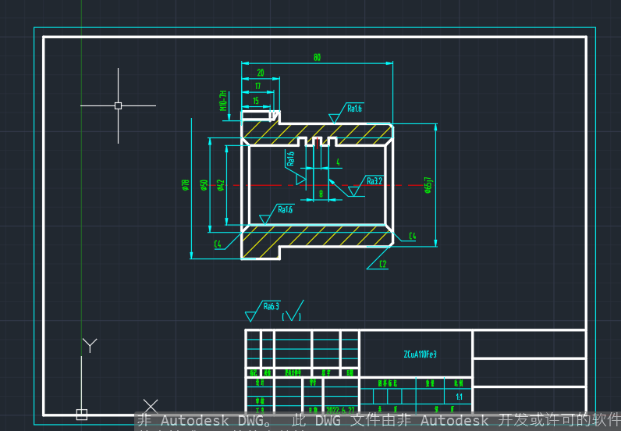Select the 20 dimension text
The height and width of the screenshot is (431, 621).
261,73
